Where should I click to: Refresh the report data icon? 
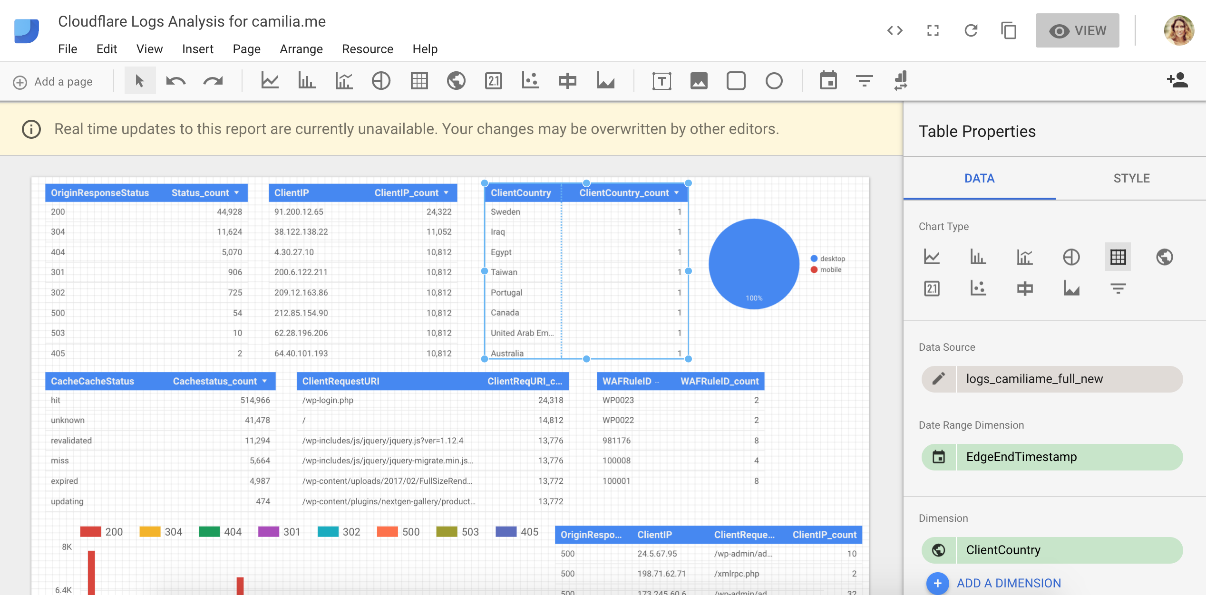971,31
